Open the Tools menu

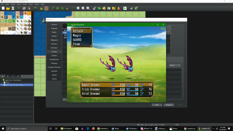[31, 4]
